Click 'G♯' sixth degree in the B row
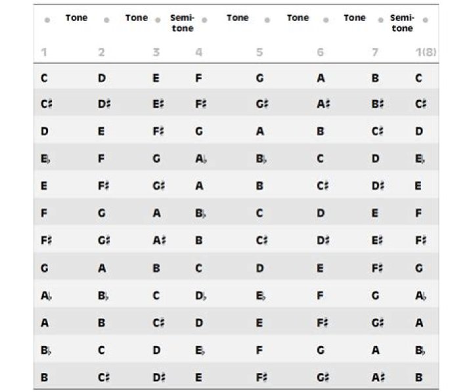Viewport: 473px width, 392px height. coord(323,378)
